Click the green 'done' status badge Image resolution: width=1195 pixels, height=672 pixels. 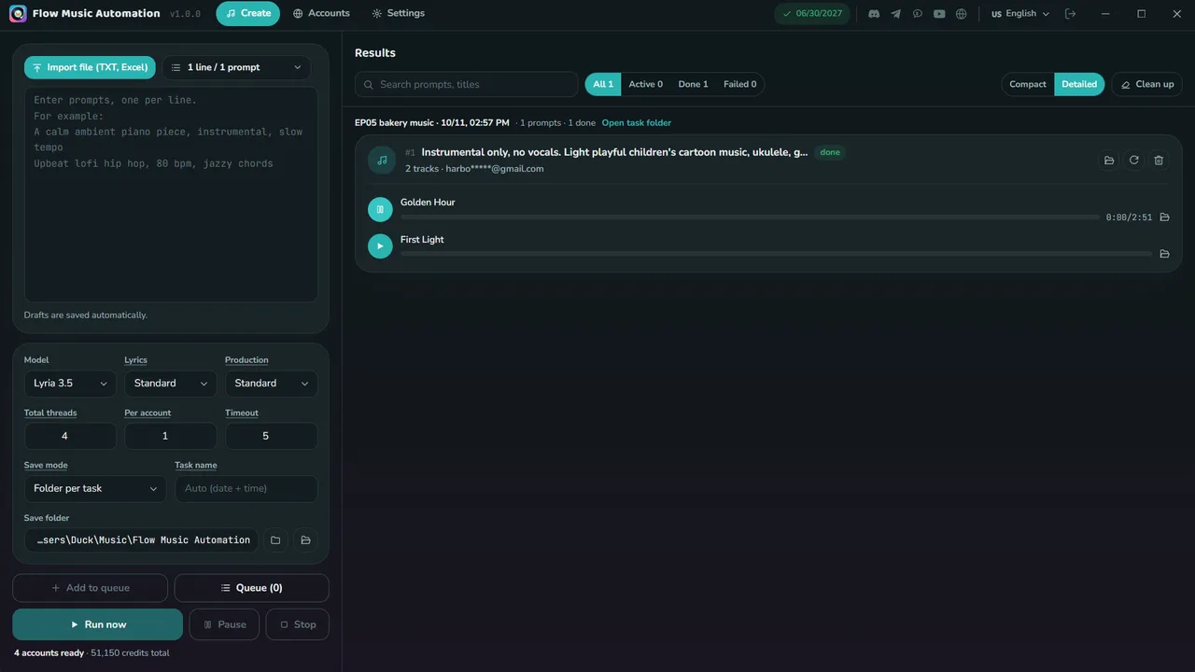click(x=830, y=152)
